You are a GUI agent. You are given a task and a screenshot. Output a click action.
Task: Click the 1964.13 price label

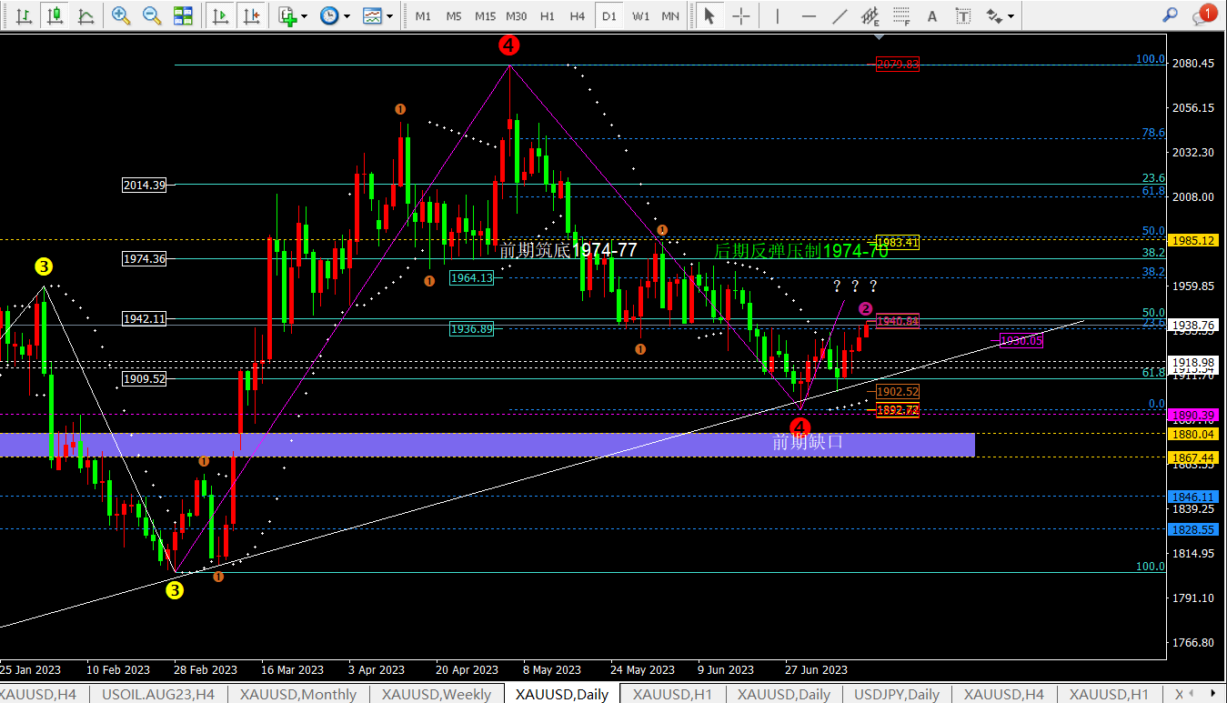click(x=472, y=278)
